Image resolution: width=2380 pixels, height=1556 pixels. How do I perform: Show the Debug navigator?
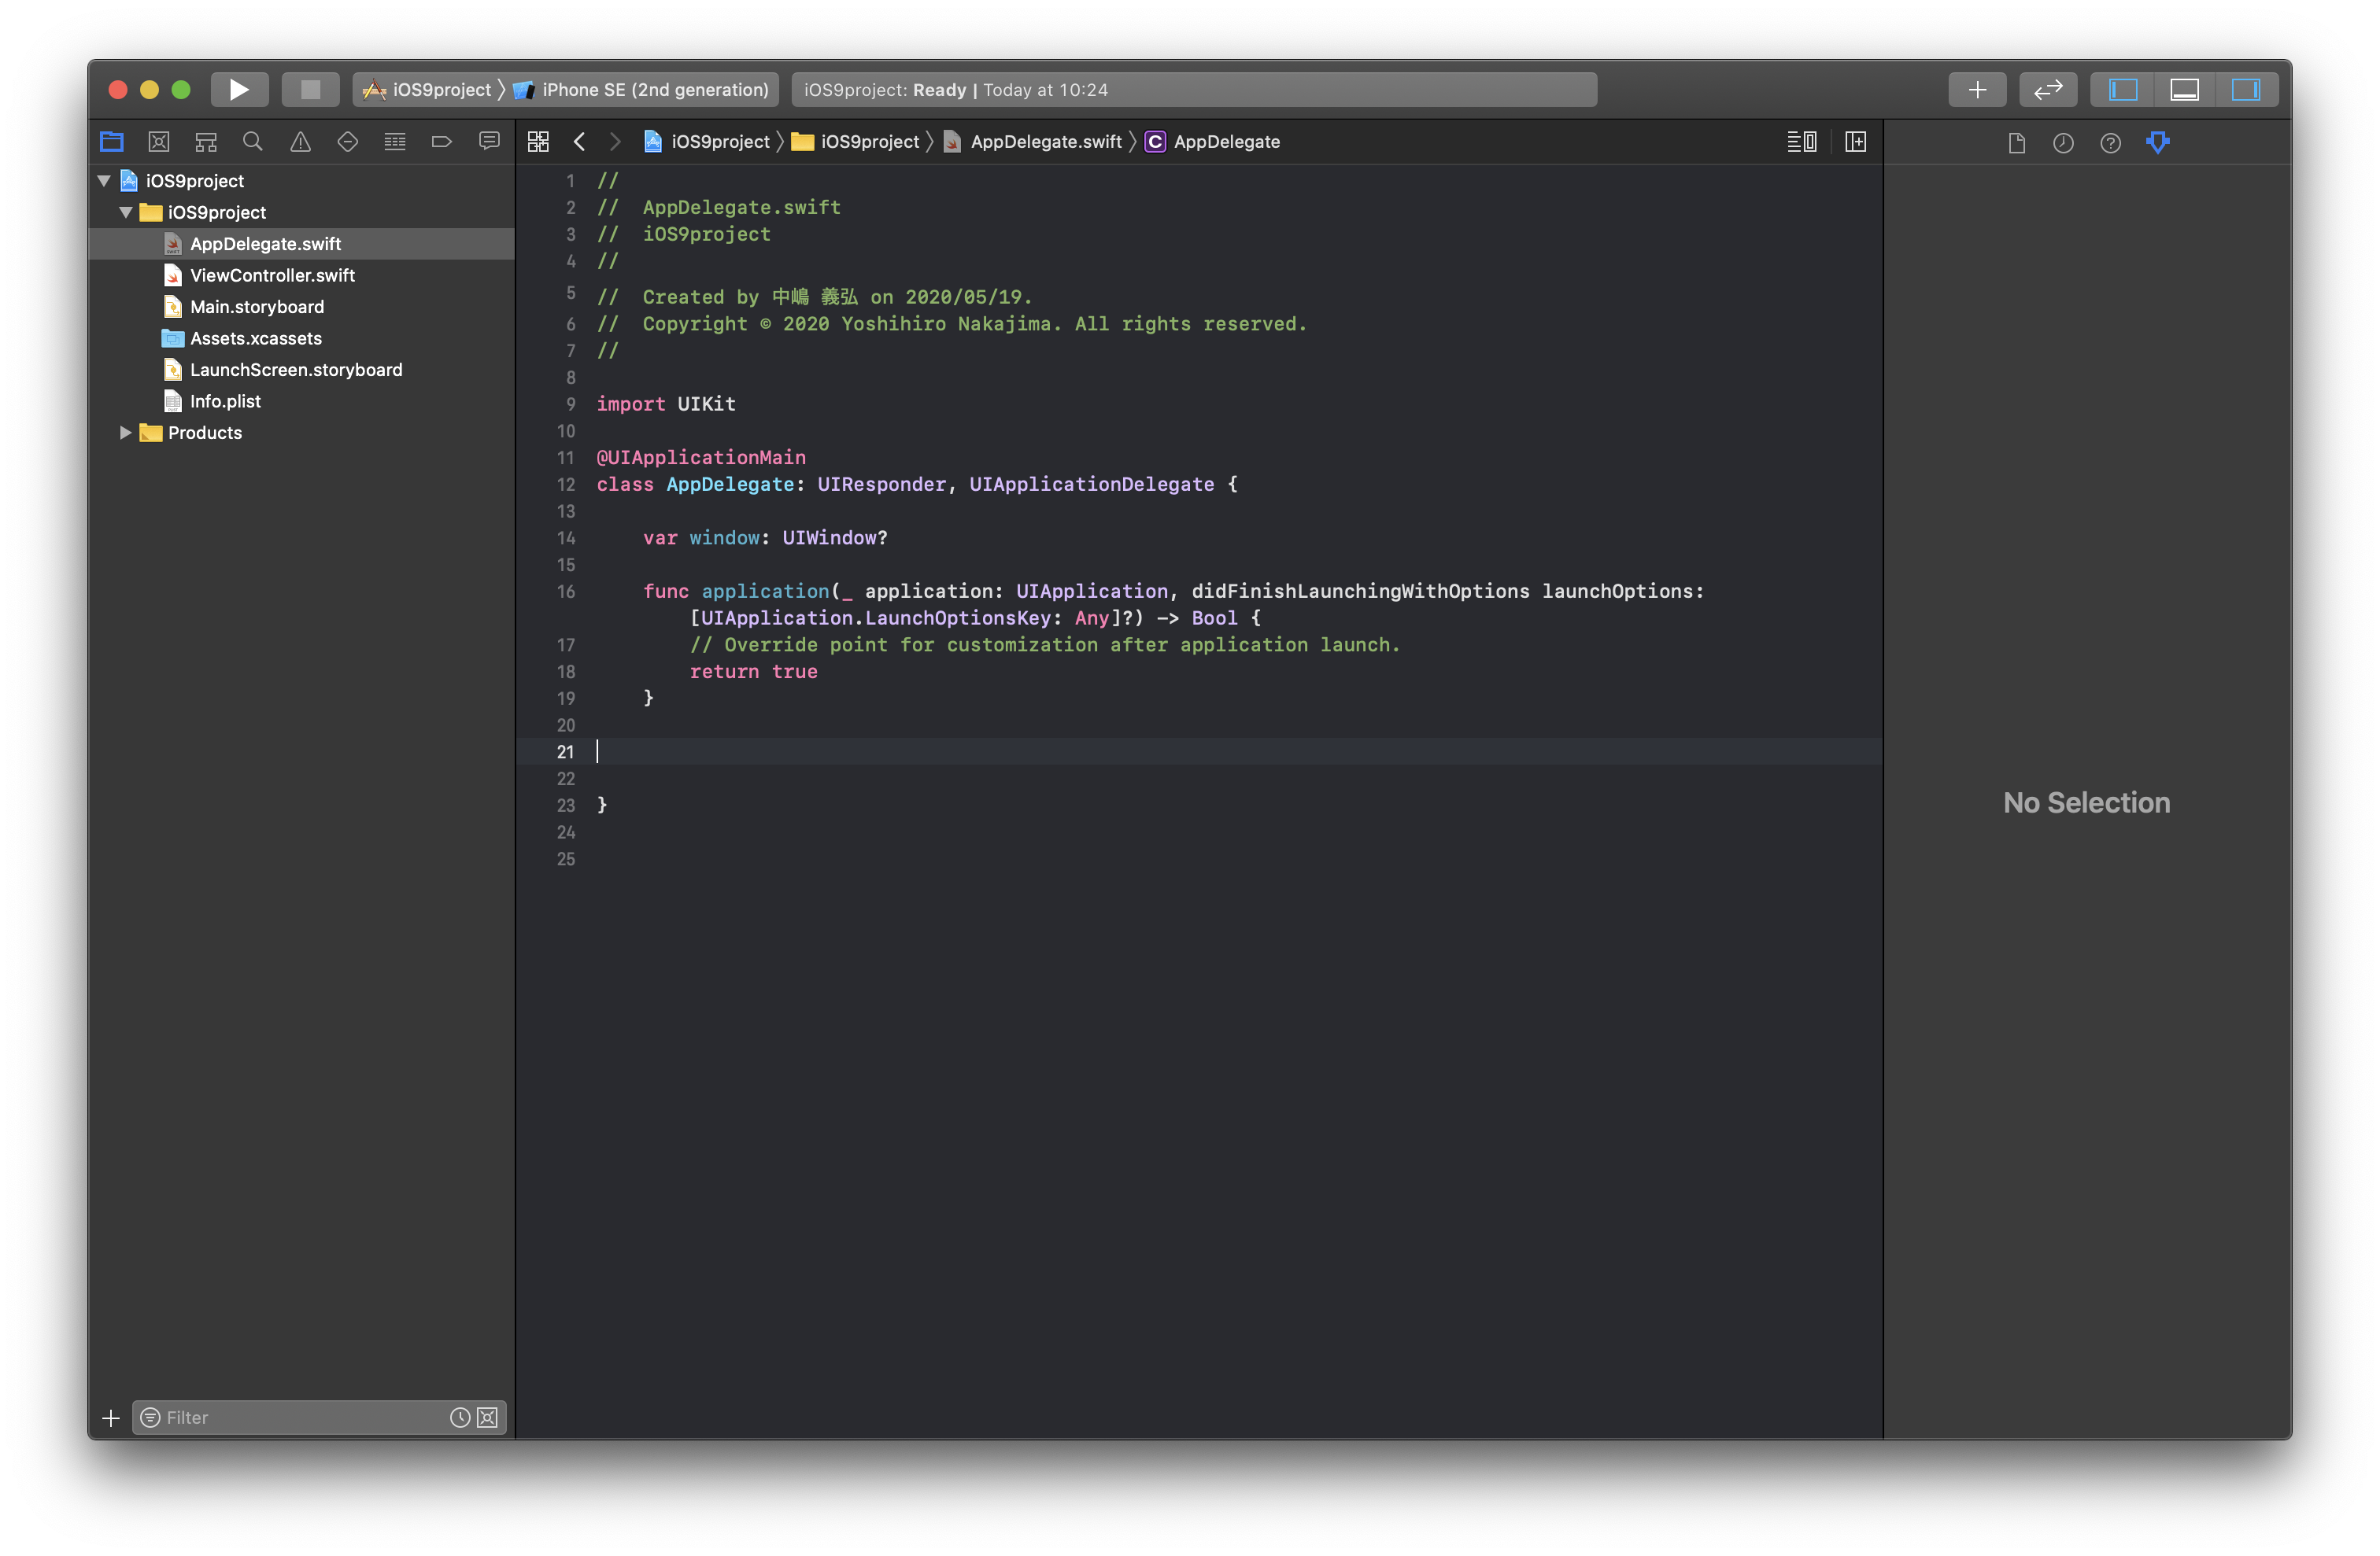(x=395, y=142)
